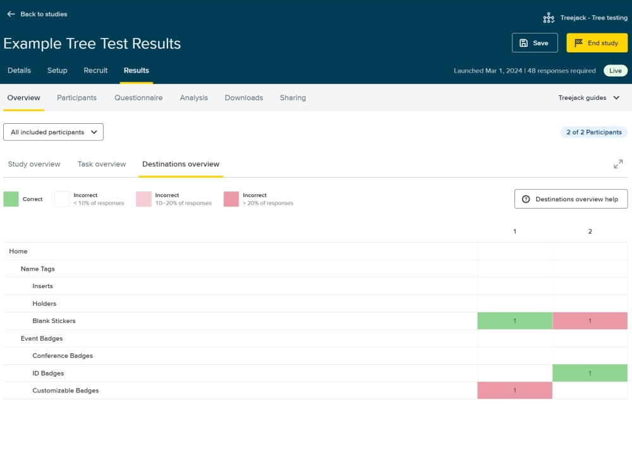This screenshot has width=632, height=474.
Task: Switch to the Recruit tab
Action: point(95,71)
